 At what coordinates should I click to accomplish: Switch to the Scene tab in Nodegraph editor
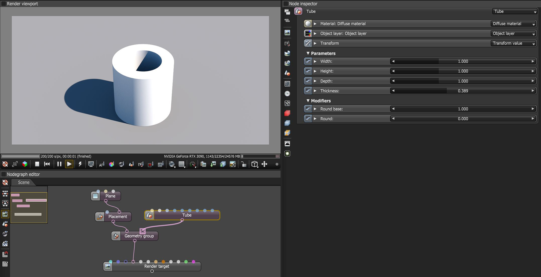coord(23,182)
